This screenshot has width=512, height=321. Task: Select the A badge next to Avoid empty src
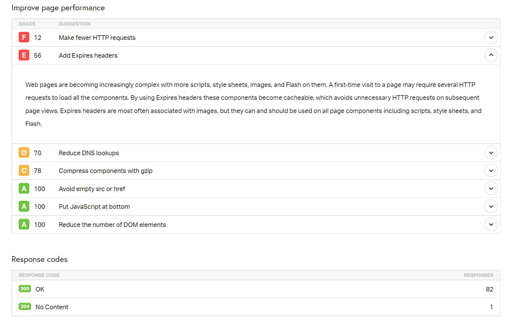(x=24, y=188)
